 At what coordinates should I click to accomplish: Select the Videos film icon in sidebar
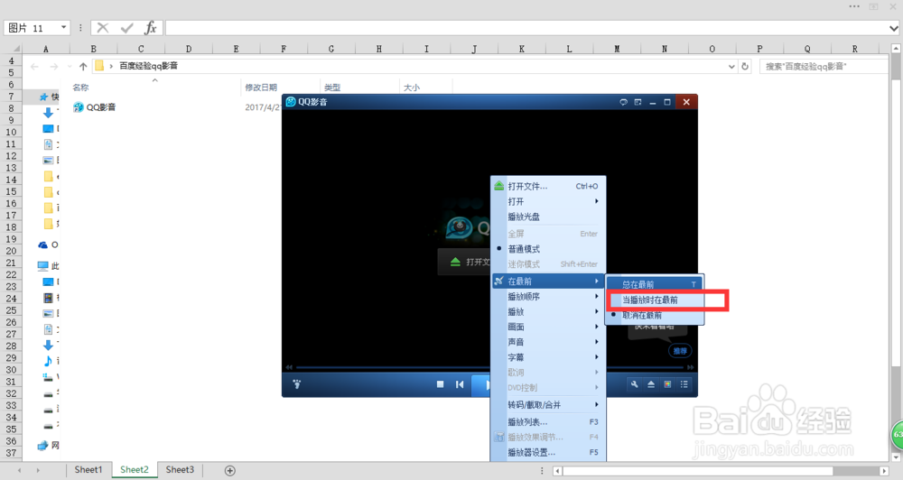click(x=49, y=298)
